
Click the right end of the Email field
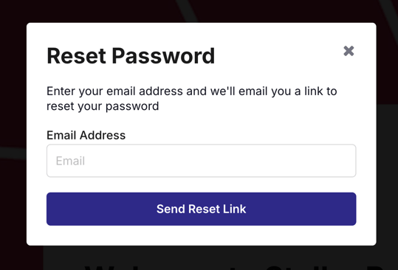click(x=340, y=161)
